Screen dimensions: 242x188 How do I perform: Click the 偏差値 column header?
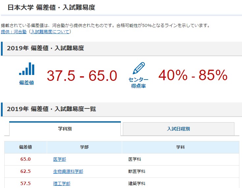click(26, 147)
